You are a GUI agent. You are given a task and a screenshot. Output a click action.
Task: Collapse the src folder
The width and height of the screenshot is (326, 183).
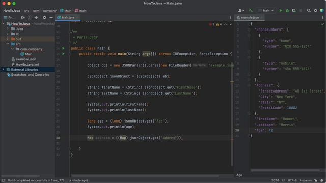[8, 44]
